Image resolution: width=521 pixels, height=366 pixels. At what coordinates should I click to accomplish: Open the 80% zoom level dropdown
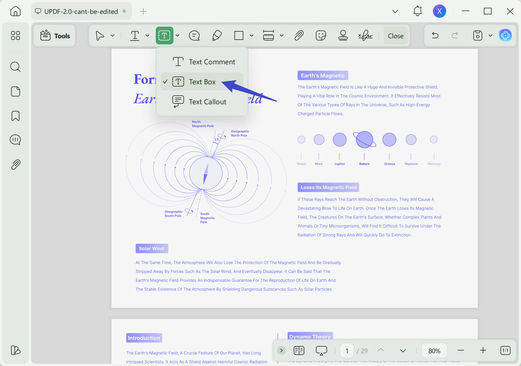pyautogui.click(x=435, y=351)
